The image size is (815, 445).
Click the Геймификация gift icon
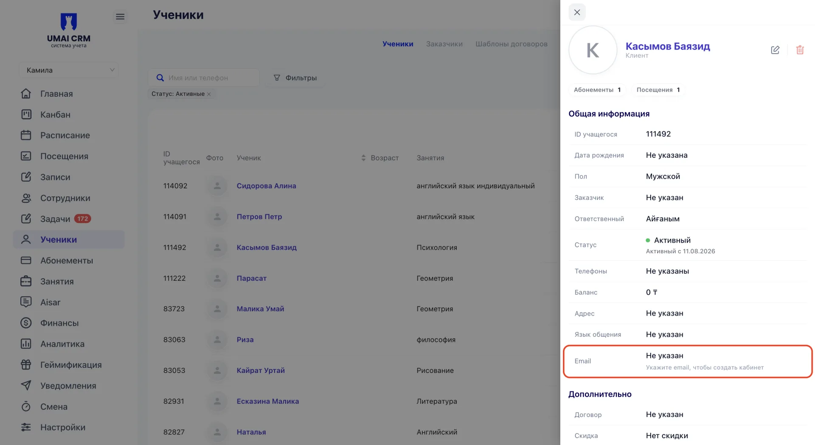click(26, 365)
